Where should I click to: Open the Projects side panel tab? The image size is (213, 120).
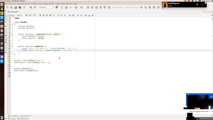pyautogui.click(x=6, y=49)
